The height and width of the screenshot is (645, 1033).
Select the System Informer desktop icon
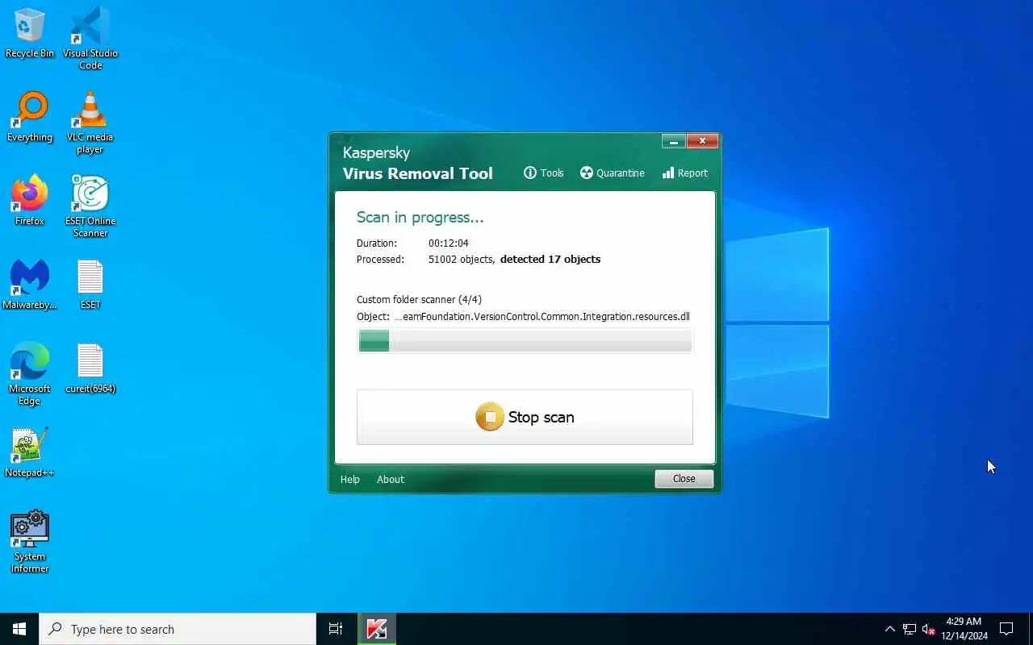coord(30,541)
